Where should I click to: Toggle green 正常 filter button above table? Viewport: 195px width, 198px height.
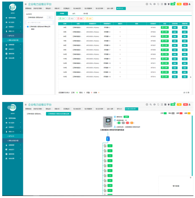pyautogui.click(x=62, y=19)
